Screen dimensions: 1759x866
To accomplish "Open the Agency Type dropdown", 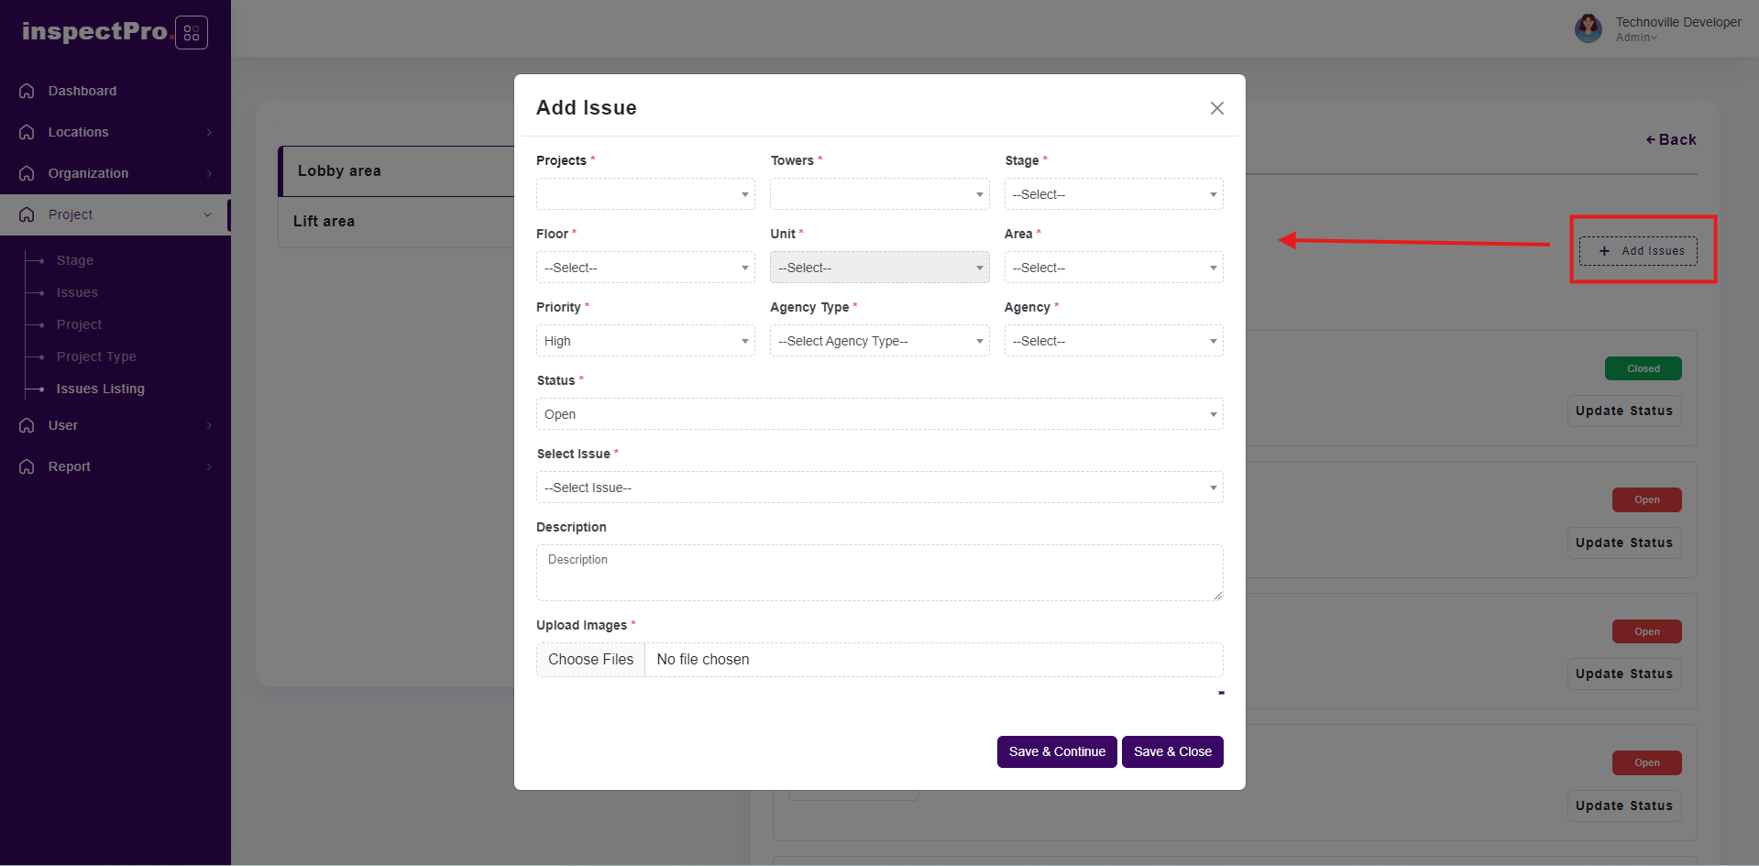I will click(878, 341).
